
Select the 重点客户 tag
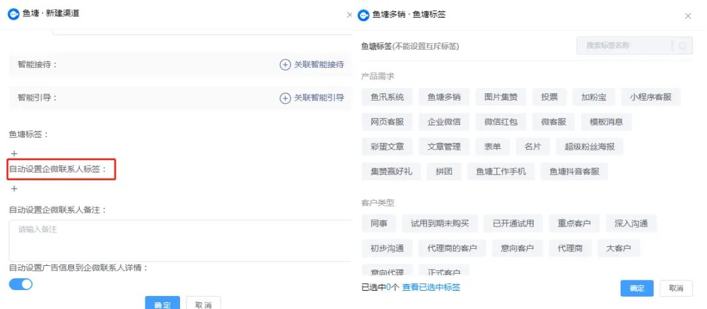(574, 223)
